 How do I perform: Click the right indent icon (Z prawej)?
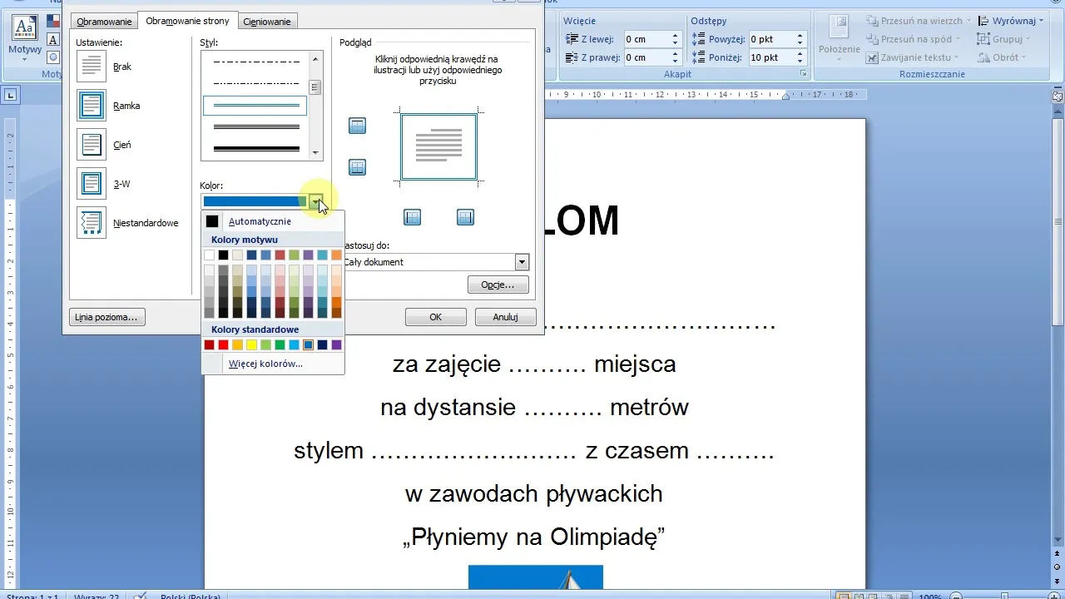tap(572, 57)
